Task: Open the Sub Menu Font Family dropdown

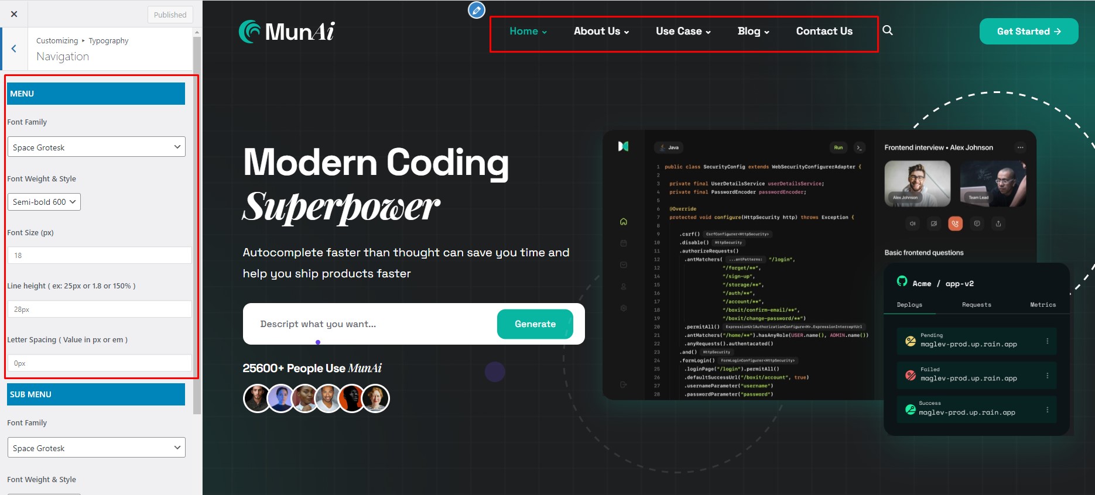Action: click(97, 448)
